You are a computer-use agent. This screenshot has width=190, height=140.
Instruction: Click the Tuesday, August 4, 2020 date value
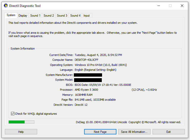(98, 55)
